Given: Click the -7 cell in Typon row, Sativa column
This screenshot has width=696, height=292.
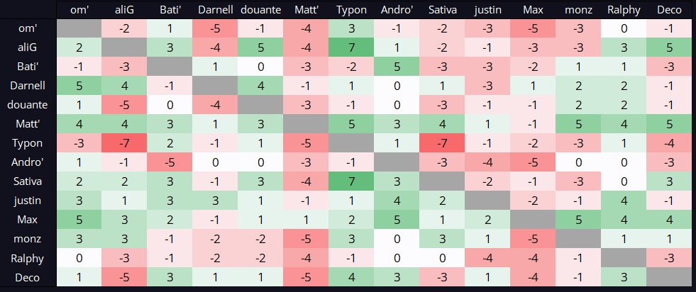Looking at the screenshot, I should point(442,143).
